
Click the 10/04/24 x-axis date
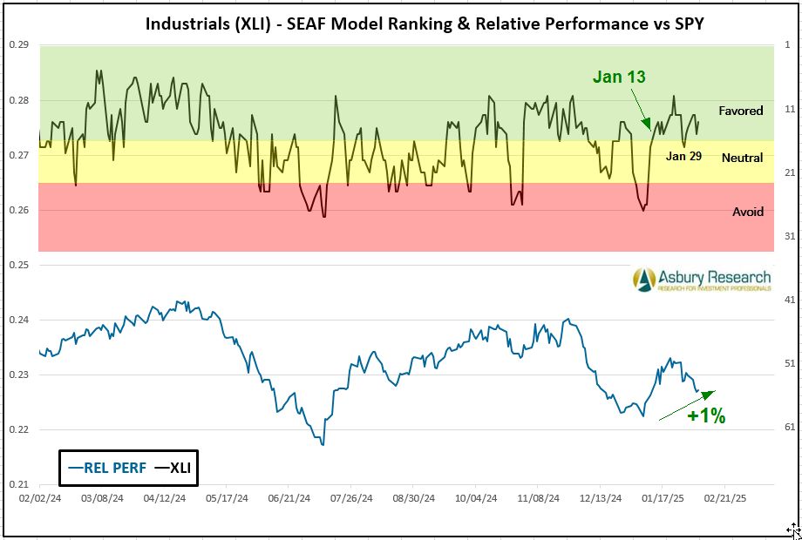(x=475, y=499)
